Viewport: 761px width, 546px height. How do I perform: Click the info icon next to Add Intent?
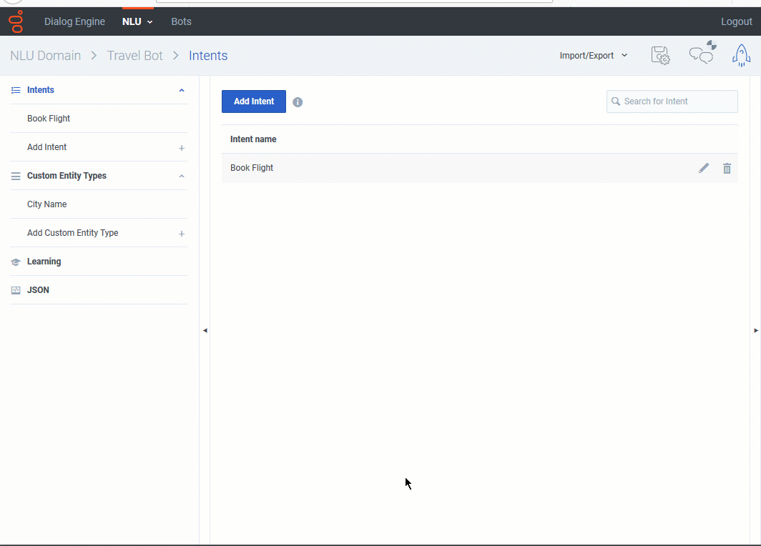298,102
